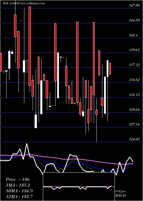
Task: Click the BSE ticker watermark text at top
Action: click(x=24, y=3)
